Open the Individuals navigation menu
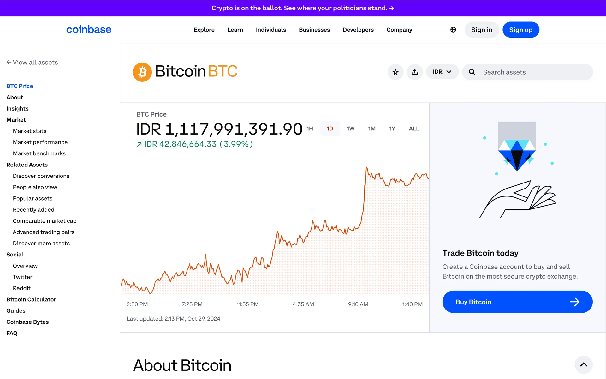 pyautogui.click(x=271, y=30)
